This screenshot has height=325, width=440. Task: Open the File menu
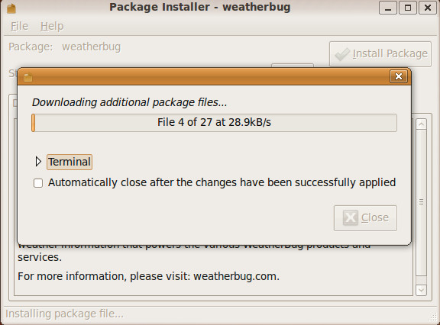click(19, 26)
